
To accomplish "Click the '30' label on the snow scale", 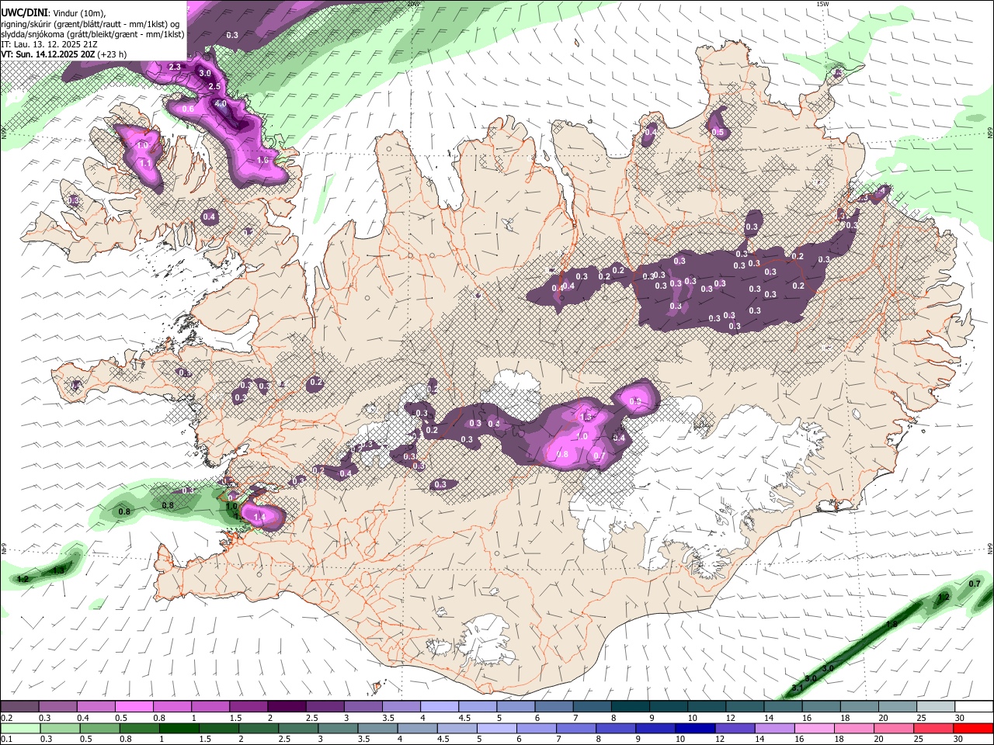I will tap(960, 718).
